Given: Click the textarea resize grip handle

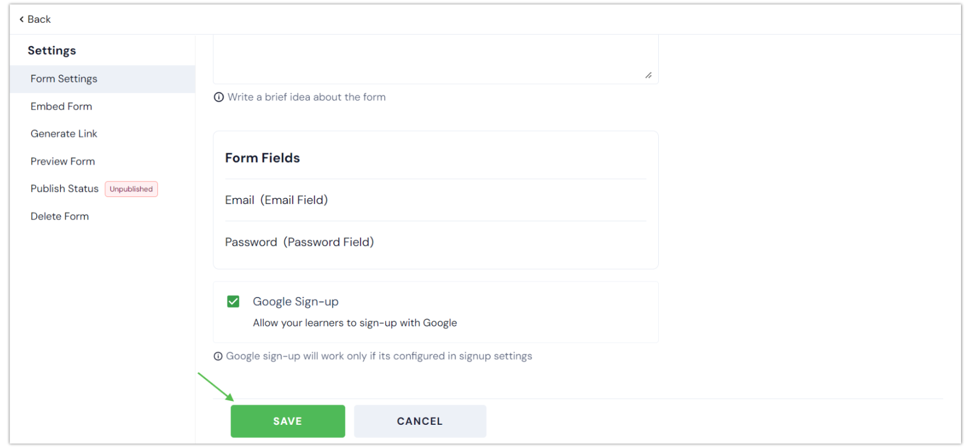Looking at the screenshot, I should point(648,76).
